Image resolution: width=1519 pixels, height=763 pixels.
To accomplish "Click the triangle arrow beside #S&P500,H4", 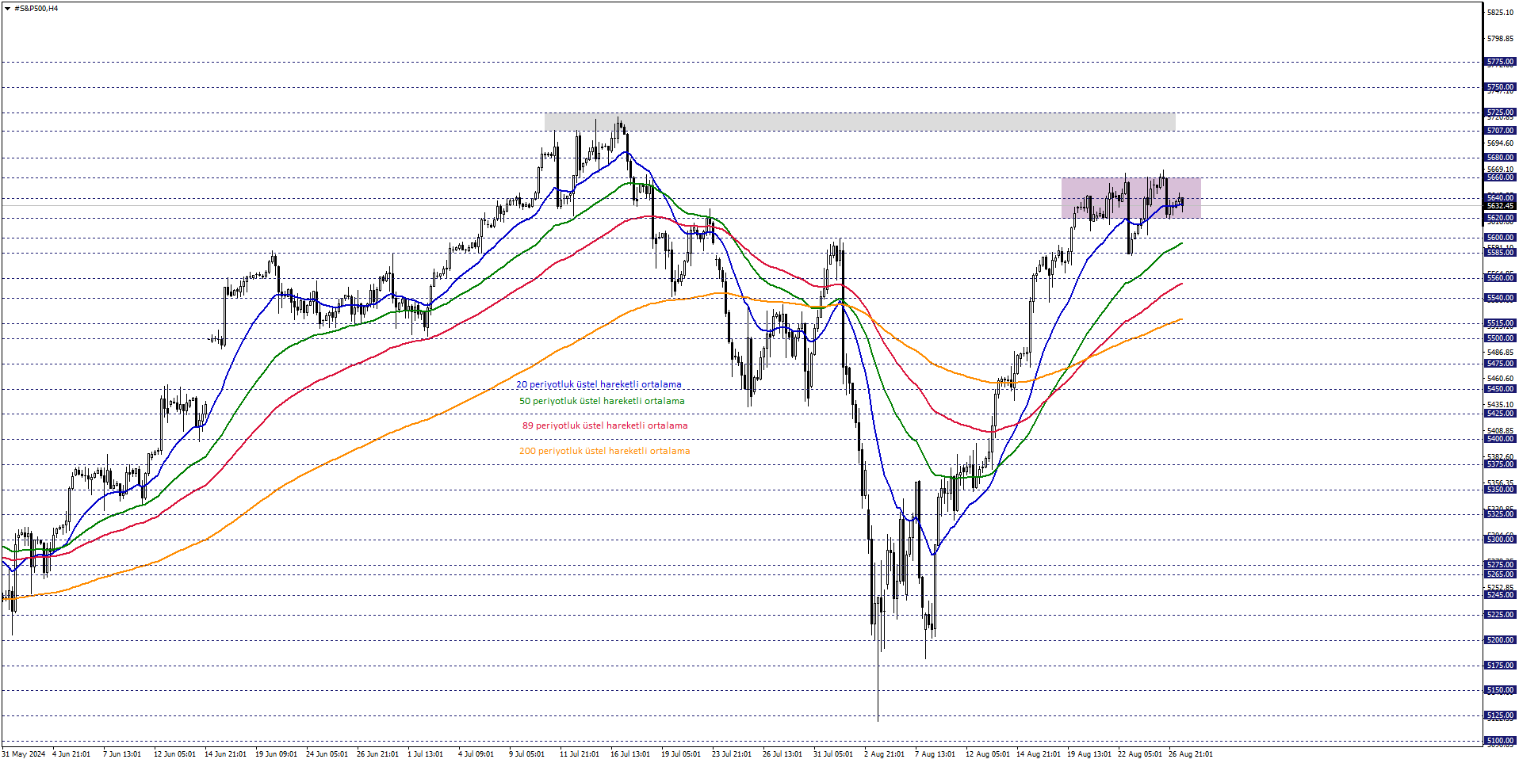I will click(x=7, y=9).
